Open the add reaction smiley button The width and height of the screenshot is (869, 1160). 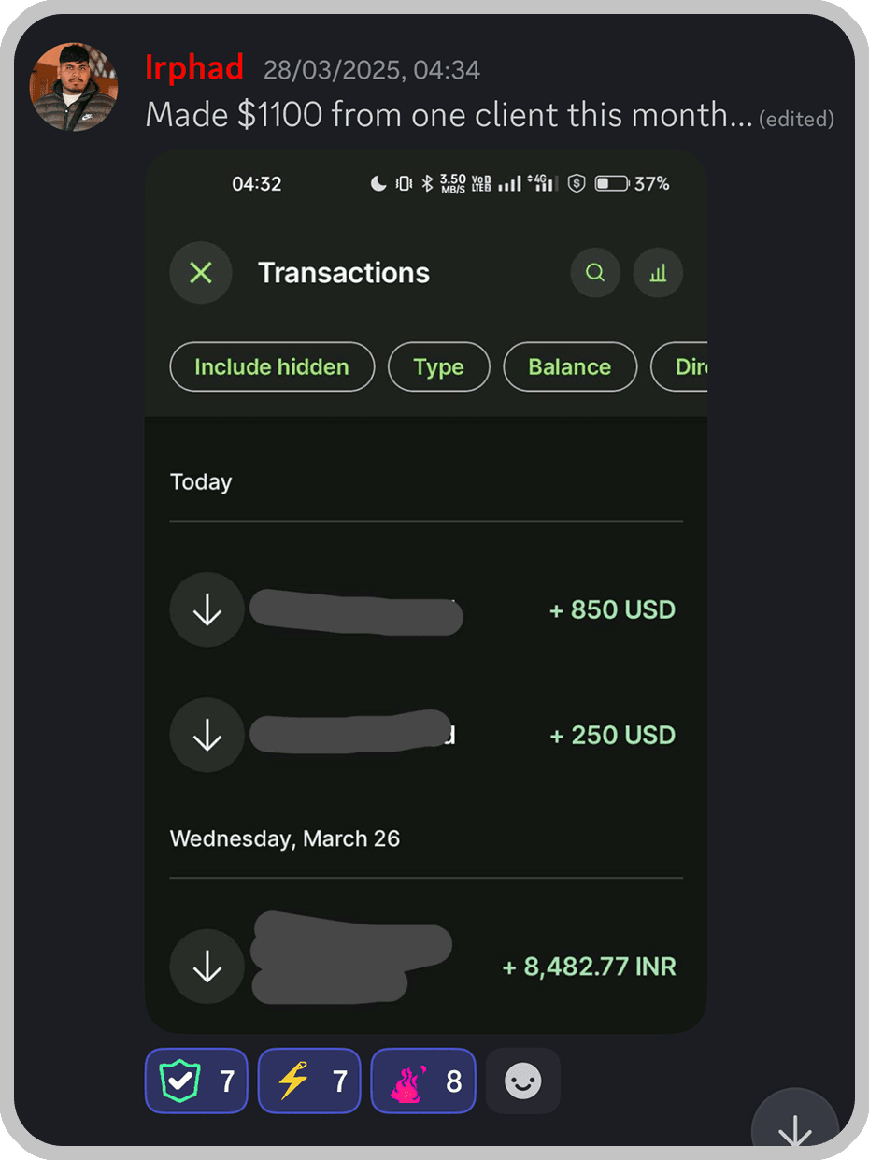coord(523,1081)
